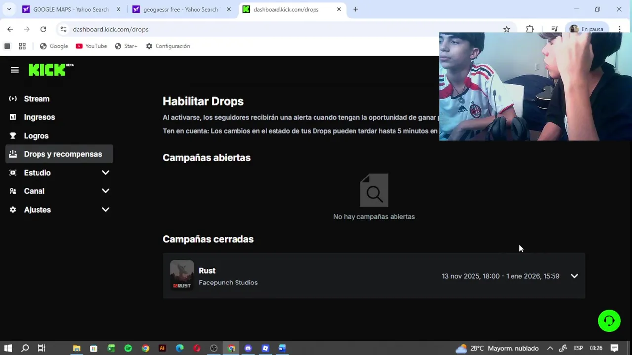
Task: Close the geoguessr free tab
Action: [x=229, y=9]
